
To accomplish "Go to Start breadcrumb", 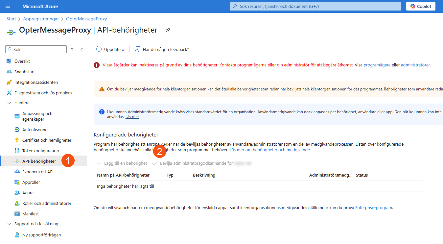I will click(11, 19).
